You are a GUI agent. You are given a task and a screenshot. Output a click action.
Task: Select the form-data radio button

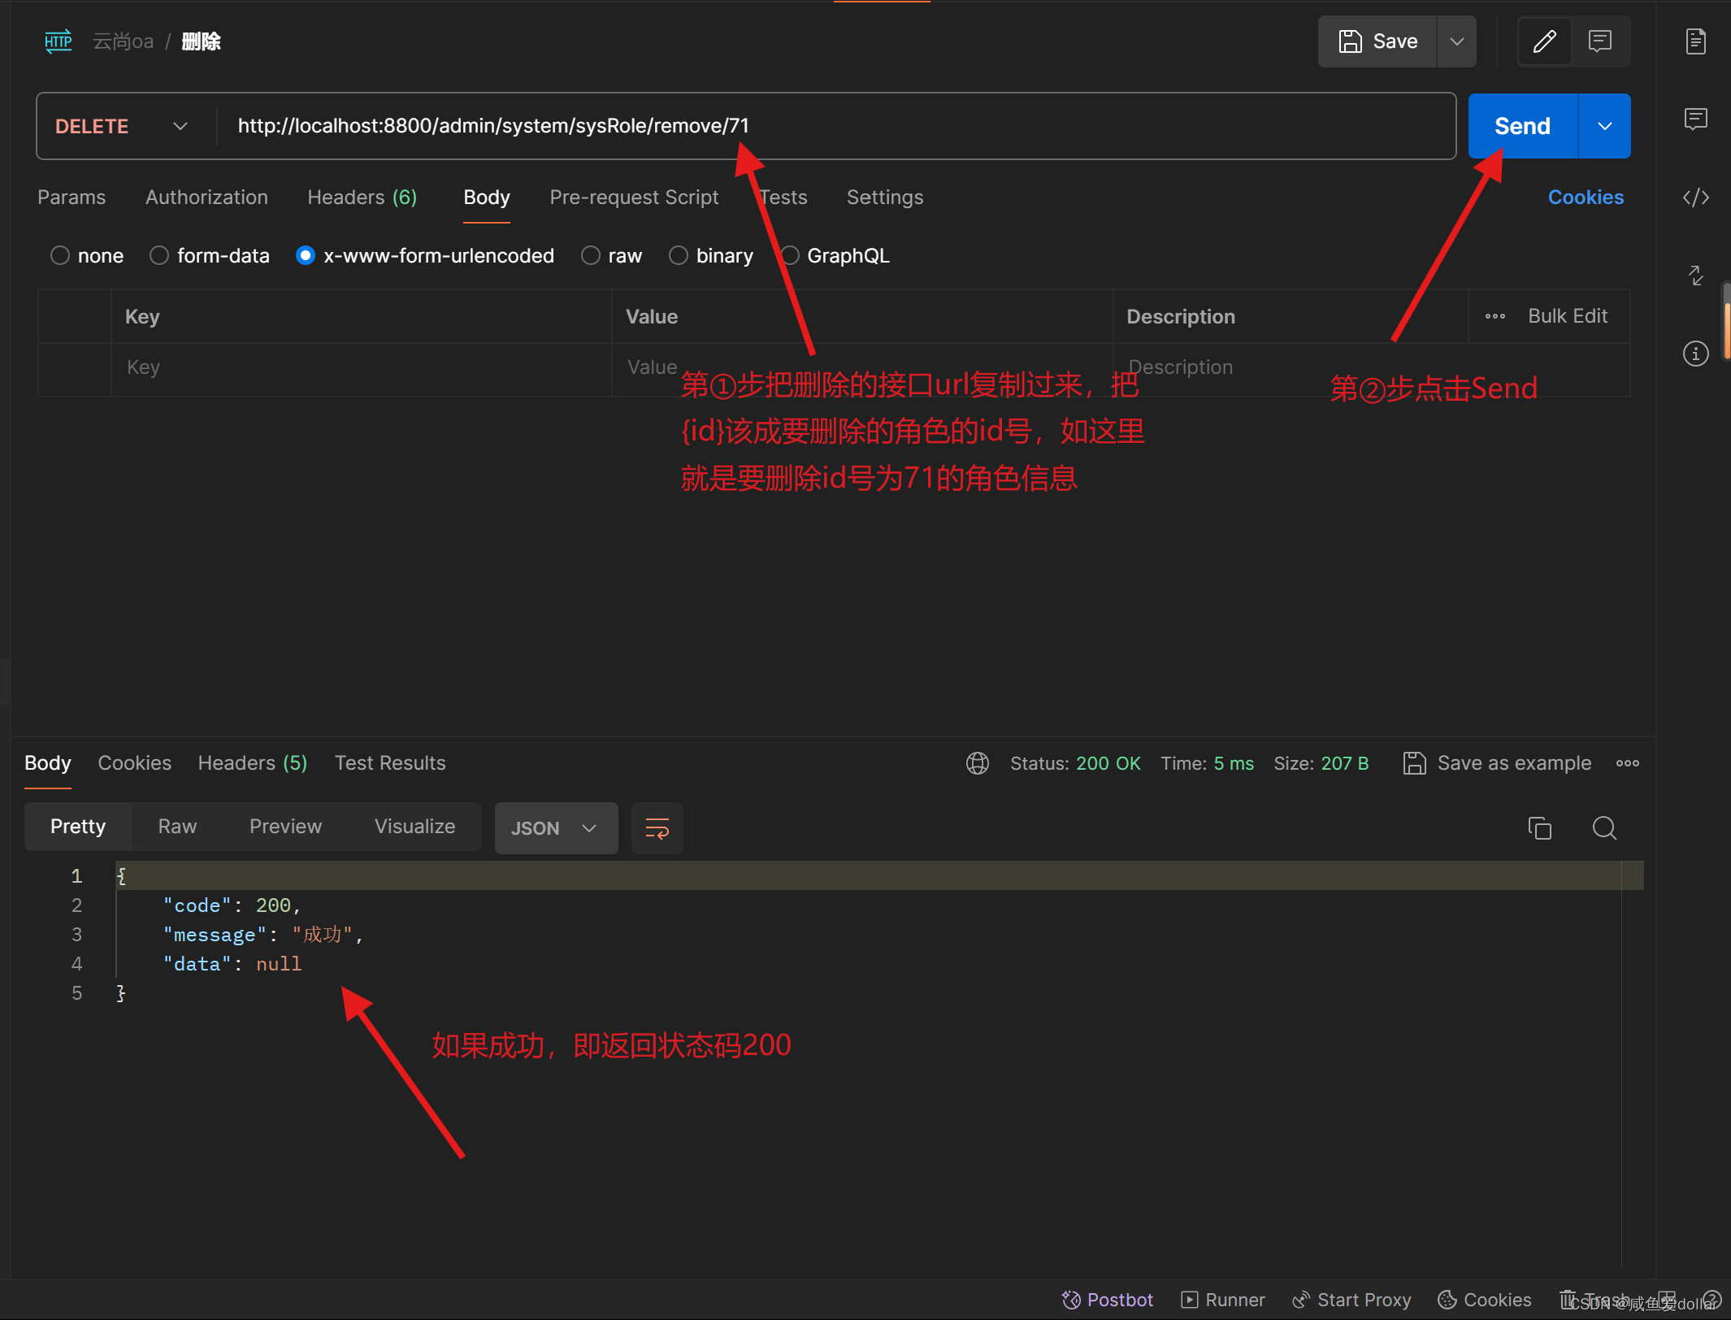click(x=159, y=256)
